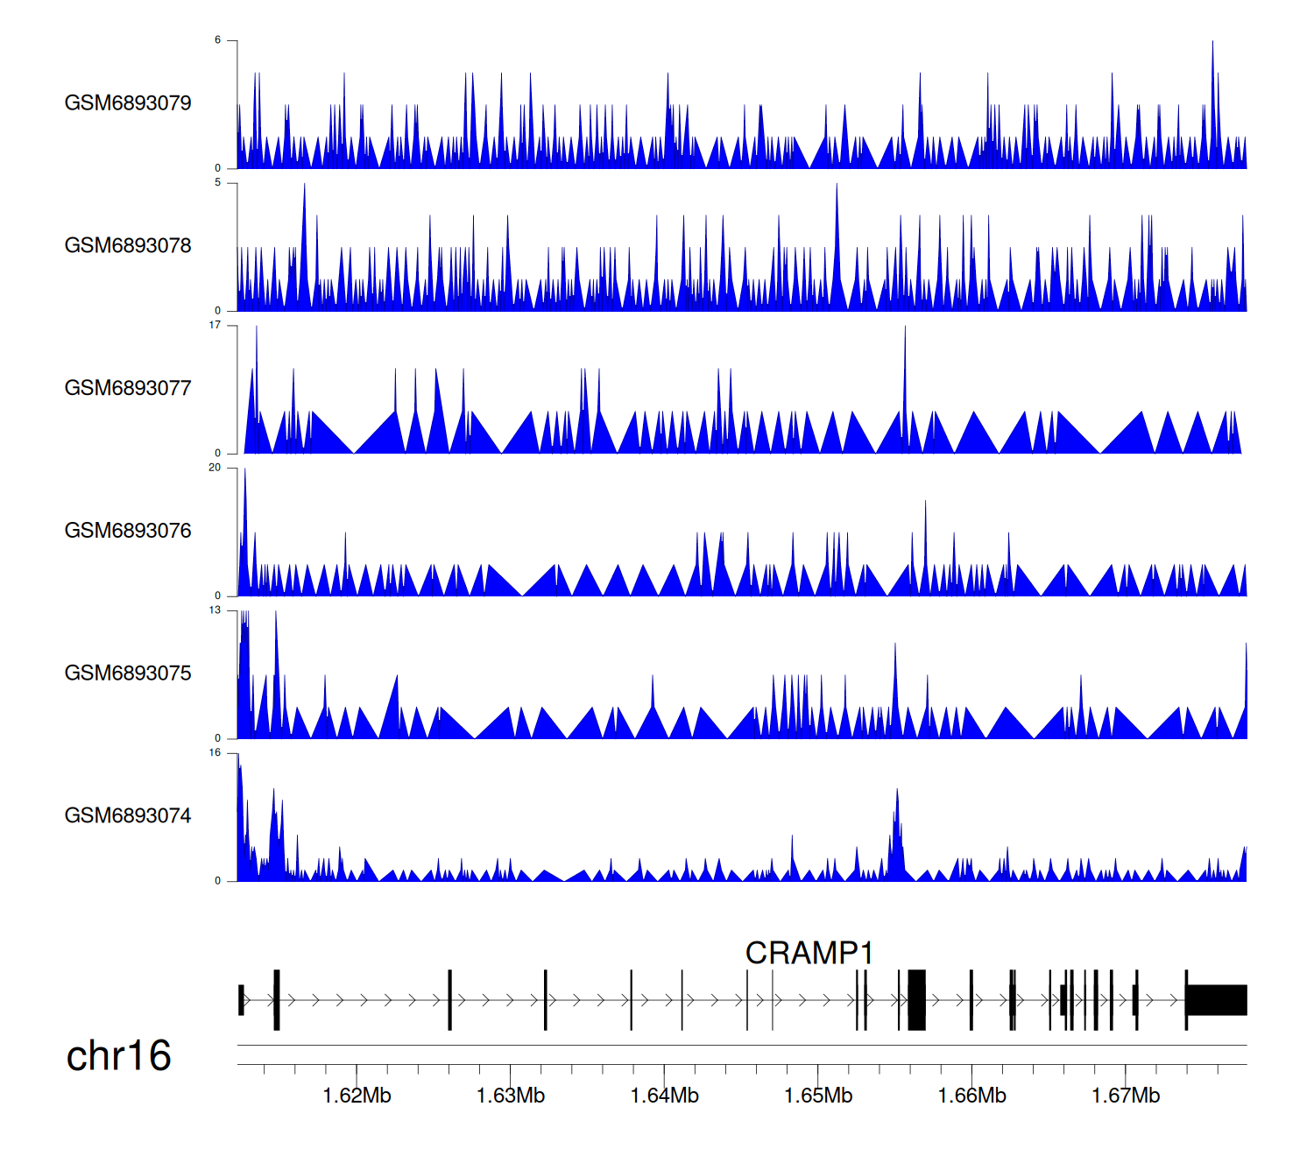1314x1156 pixels.
Task: Click the 1.66Mb position label
Action: point(971,1096)
